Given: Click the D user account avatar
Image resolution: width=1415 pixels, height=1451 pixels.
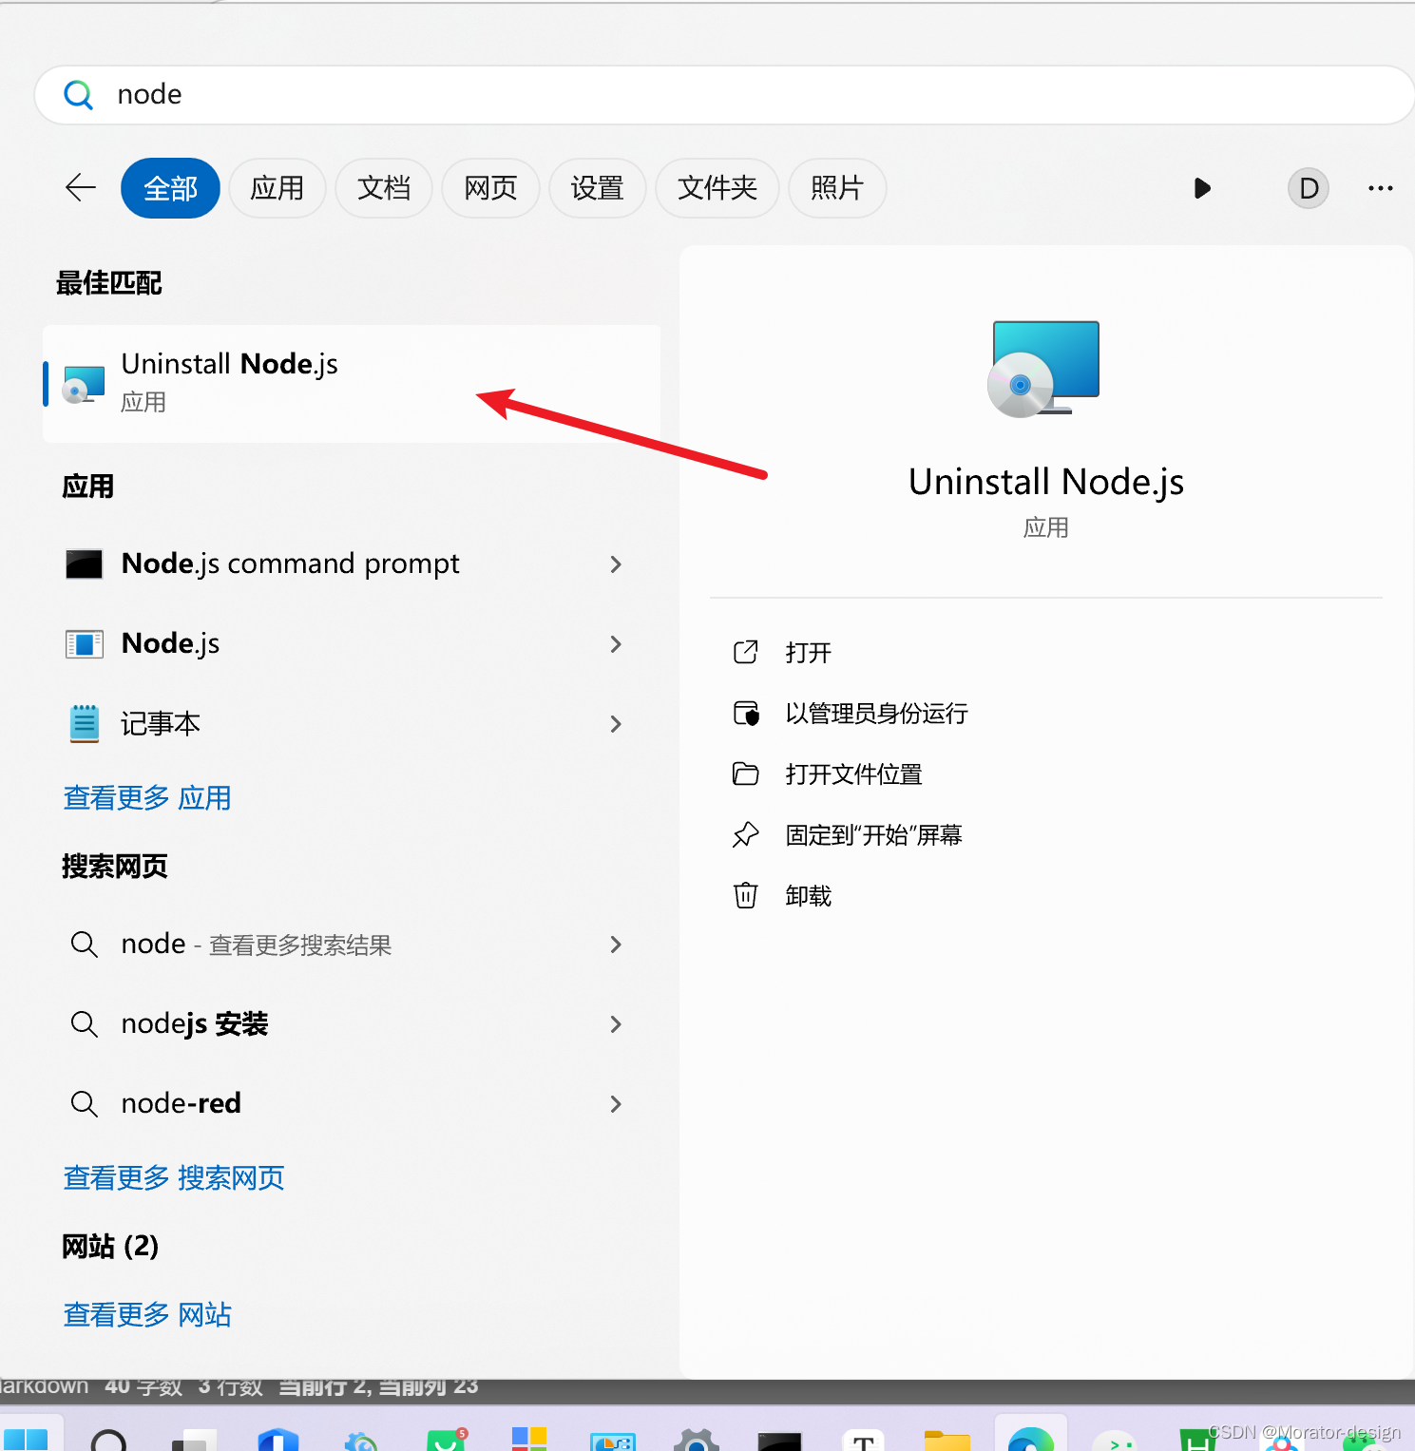Looking at the screenshot, I should tap(1308, 188).
